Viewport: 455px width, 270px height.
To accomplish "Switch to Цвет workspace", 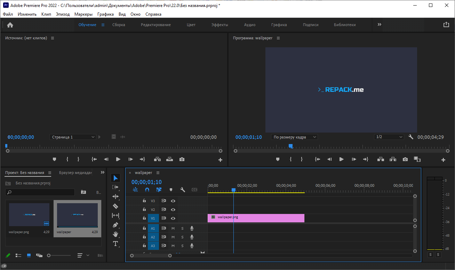I will coord(191,25).
